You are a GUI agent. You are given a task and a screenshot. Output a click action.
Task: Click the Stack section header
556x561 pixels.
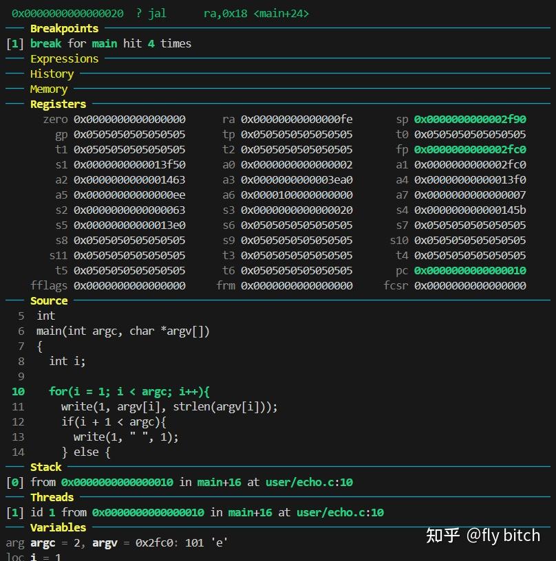(45, 467)
